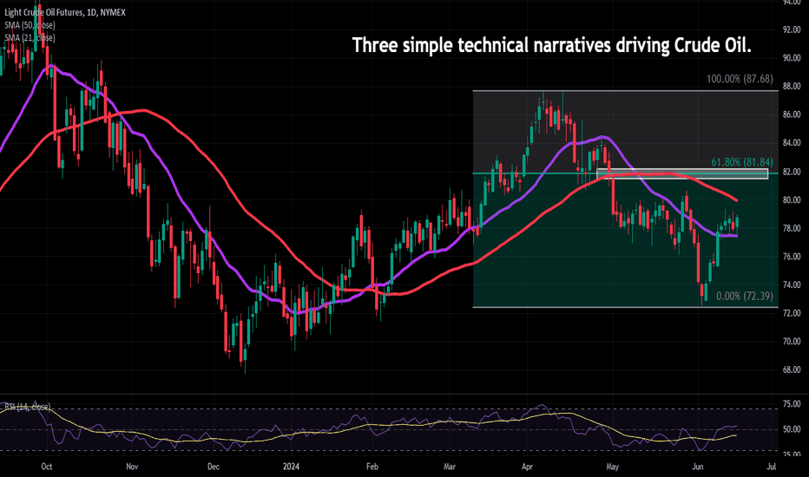Screen dimensions: 809x477
Task: Click the Mar label on time axis
Action: pos(450,467)
